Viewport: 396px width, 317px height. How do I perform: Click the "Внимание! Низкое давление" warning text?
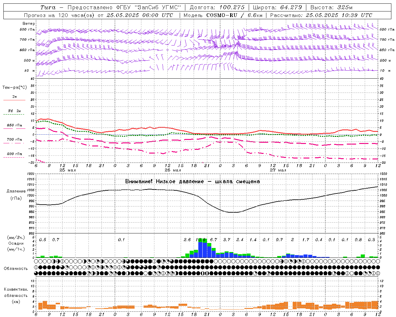[164, 181]
